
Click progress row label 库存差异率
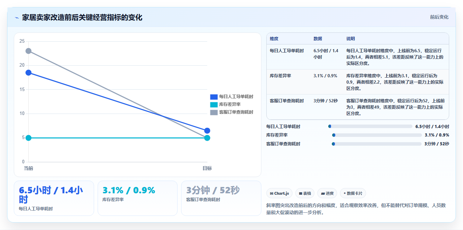[x=277, y=135]
